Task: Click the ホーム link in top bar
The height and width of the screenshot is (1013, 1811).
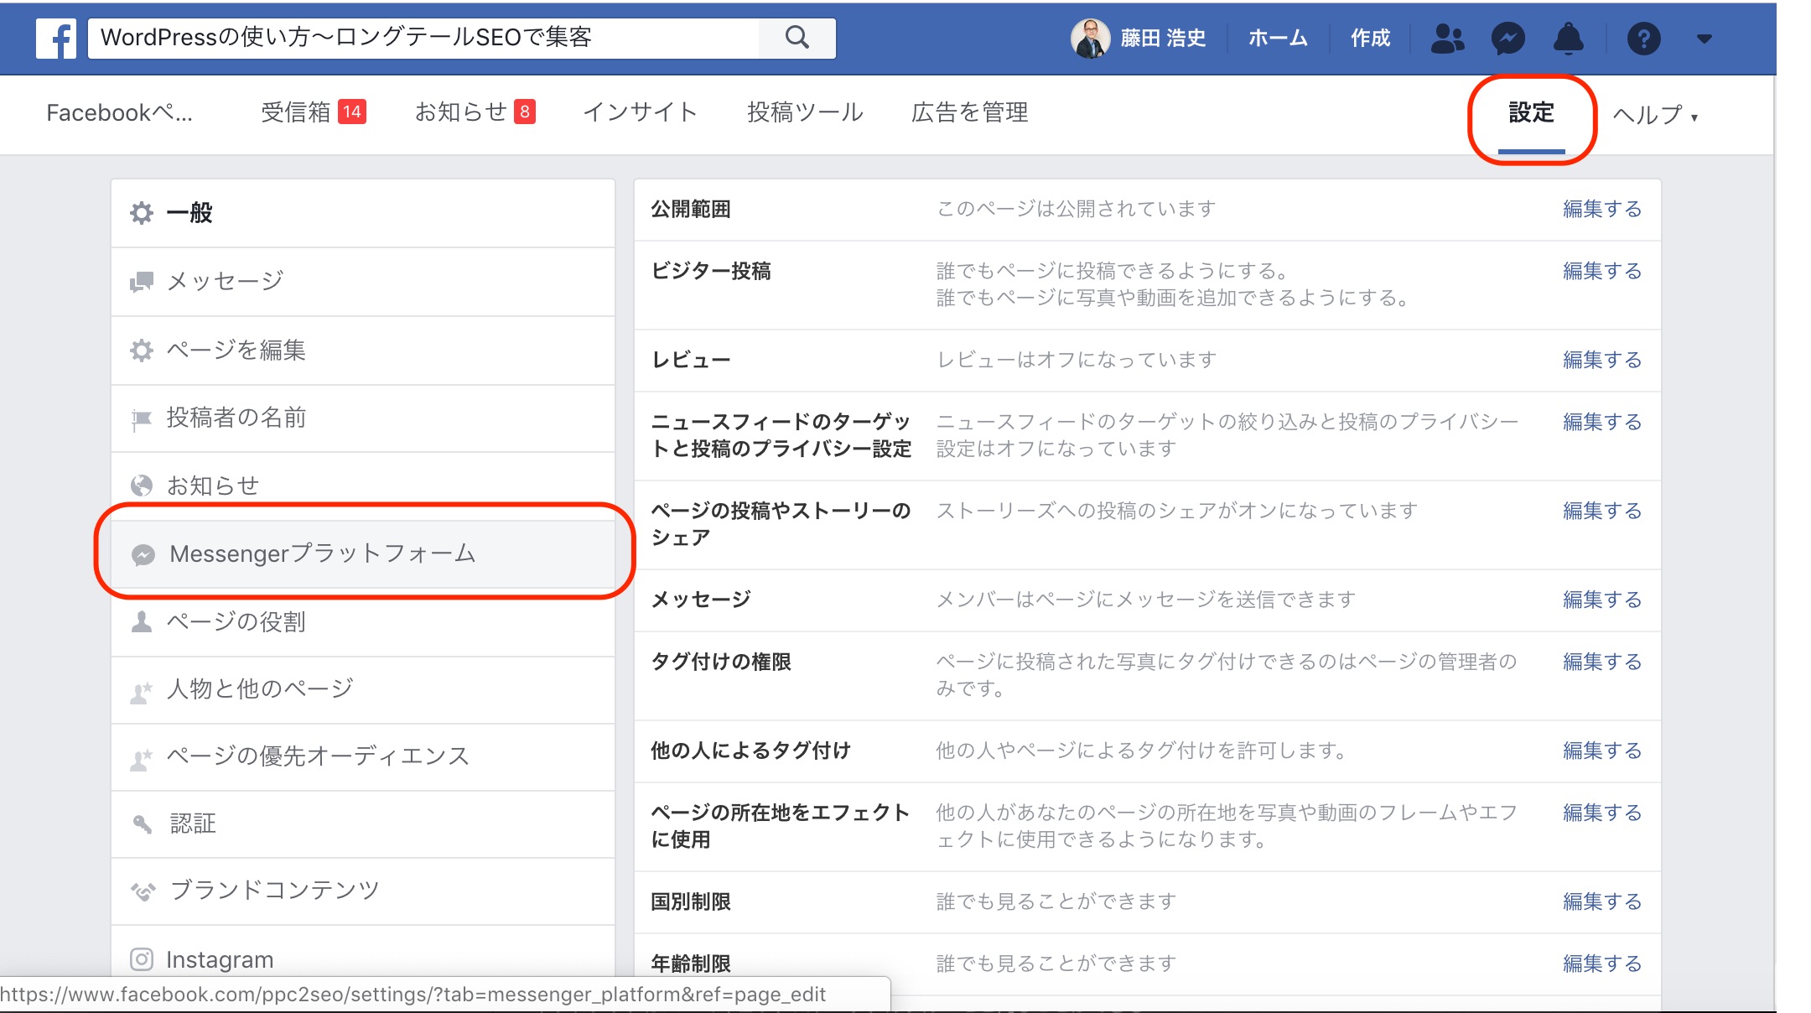Action: (x=1277, y=39)
